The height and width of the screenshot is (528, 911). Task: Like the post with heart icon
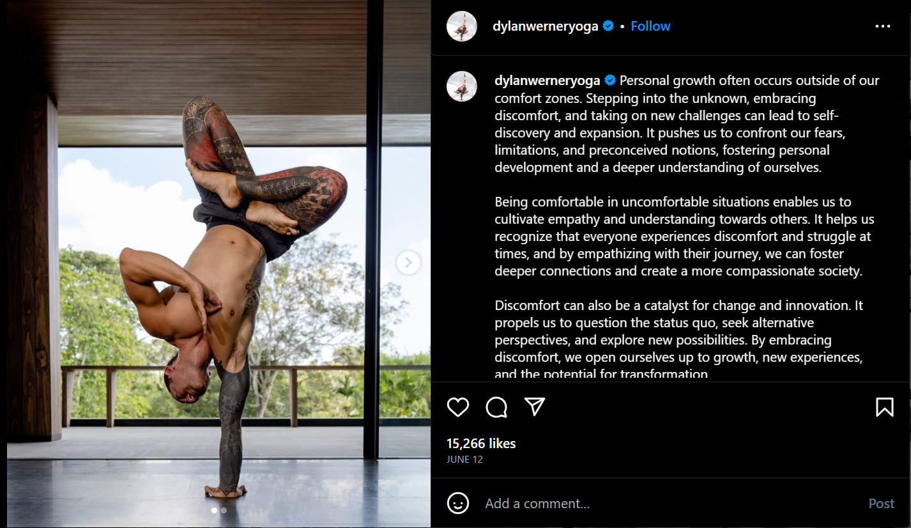pyautogui.click(x=458, y=407)
